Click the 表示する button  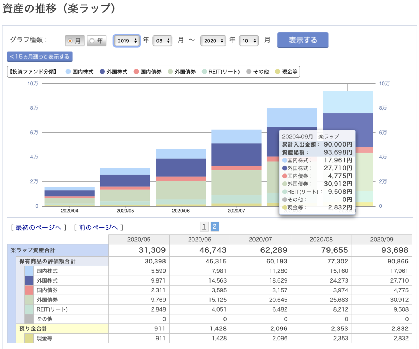pos(303,40)
